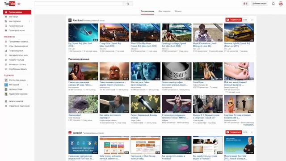The width and height of the screenshot is (286, 161).
Task: Open "Как найти достойного партнёра?" video
Action: [114, 104]
